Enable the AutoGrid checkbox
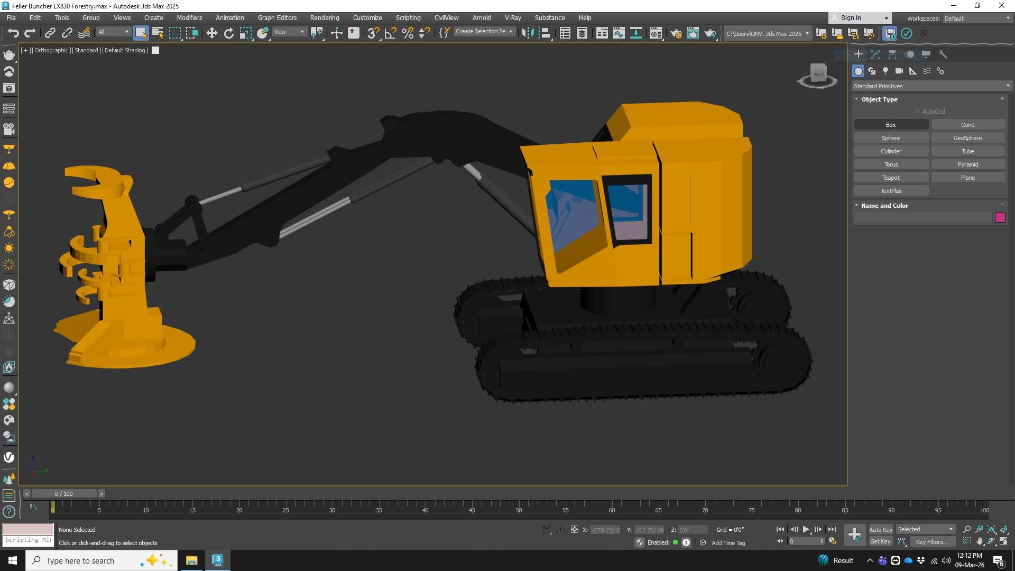Image resolution: width=1015 pixels, height=571 pixels. click(917, 112)
